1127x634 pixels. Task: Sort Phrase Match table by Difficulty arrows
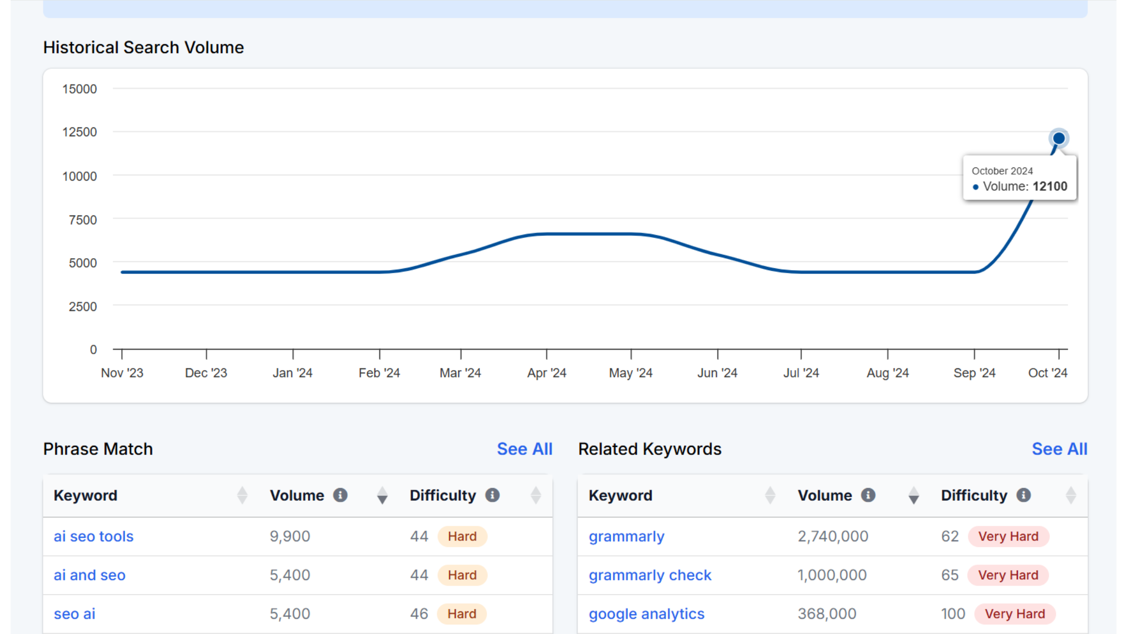click(536, 495)
